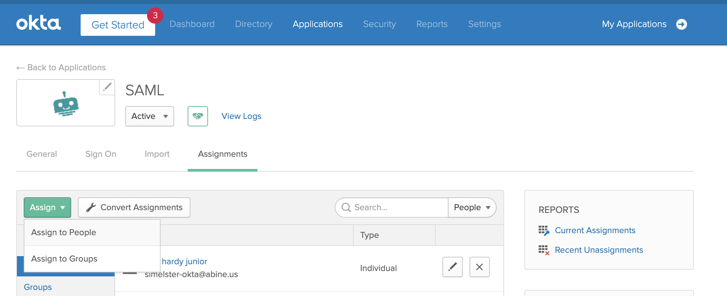Open View Logs

pos(242,116)
